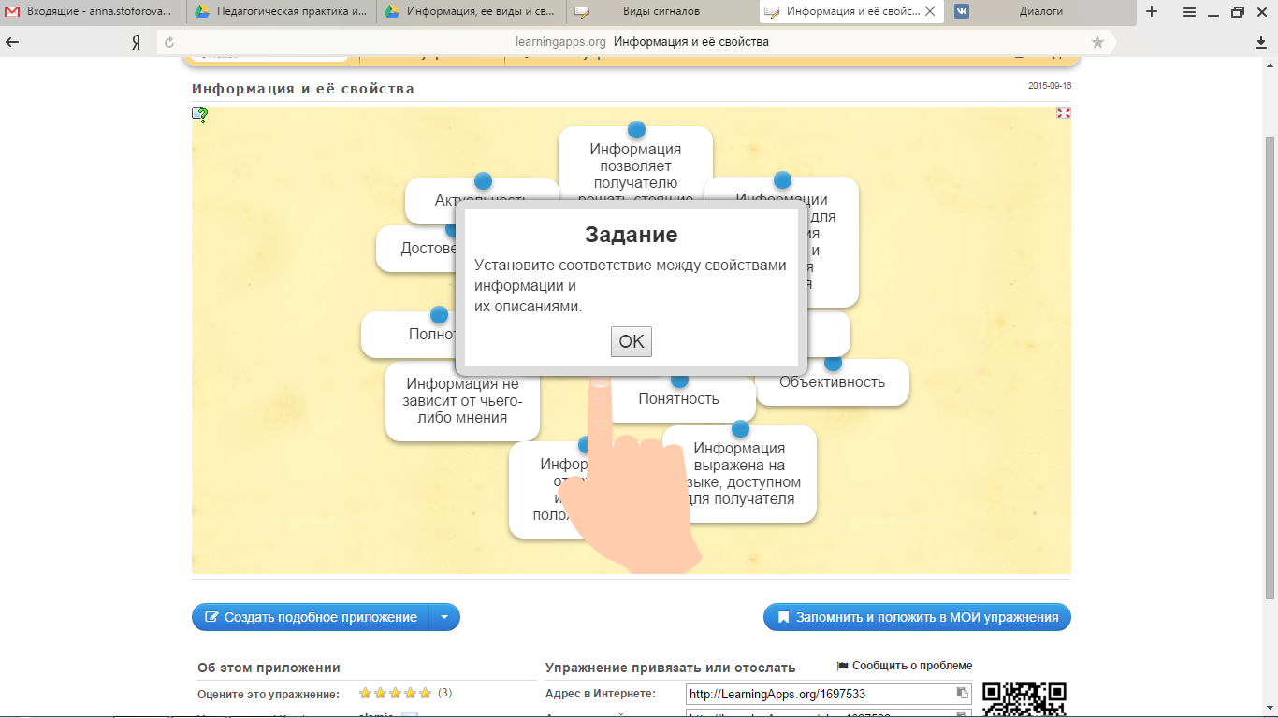Click the Об этом приложении heading
1278x718 pixels.
(x=269, y=668)
